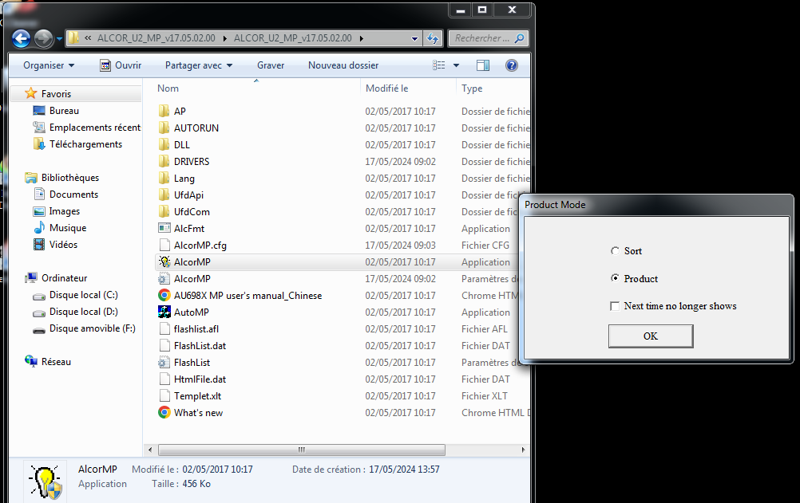Select Vidéos in the libraries list
Image resolution: width=800 pixels, height=503 pixels.
(63, 245)
